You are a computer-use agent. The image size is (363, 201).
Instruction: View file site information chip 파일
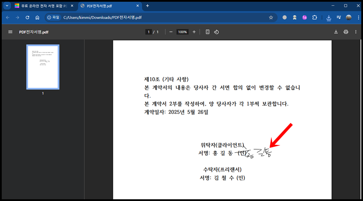pyautogui.click(x=53, y=18)
